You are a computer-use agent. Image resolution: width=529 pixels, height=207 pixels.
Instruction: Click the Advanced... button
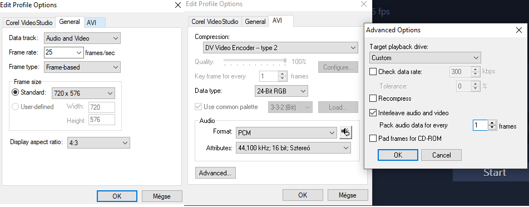pos(215,173)
